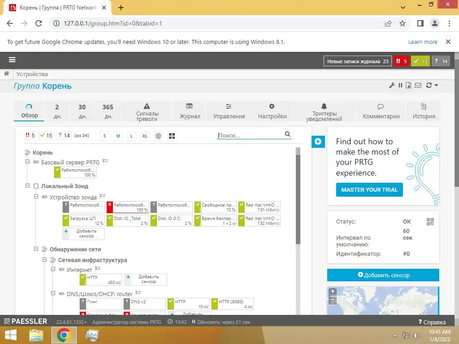Collapse the Базовый сервер PRTG node

(x=27, y=162)
